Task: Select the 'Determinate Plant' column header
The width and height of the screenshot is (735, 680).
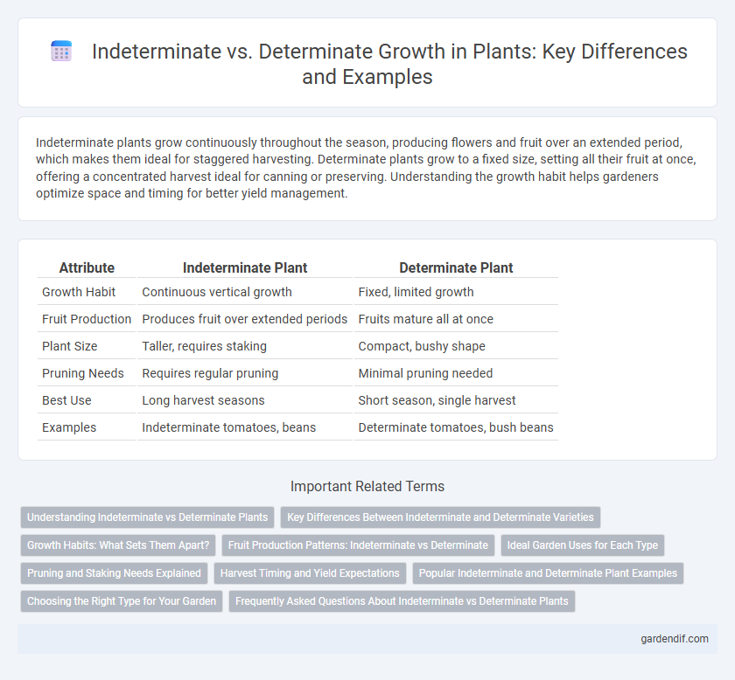Action: coord(456,267)
